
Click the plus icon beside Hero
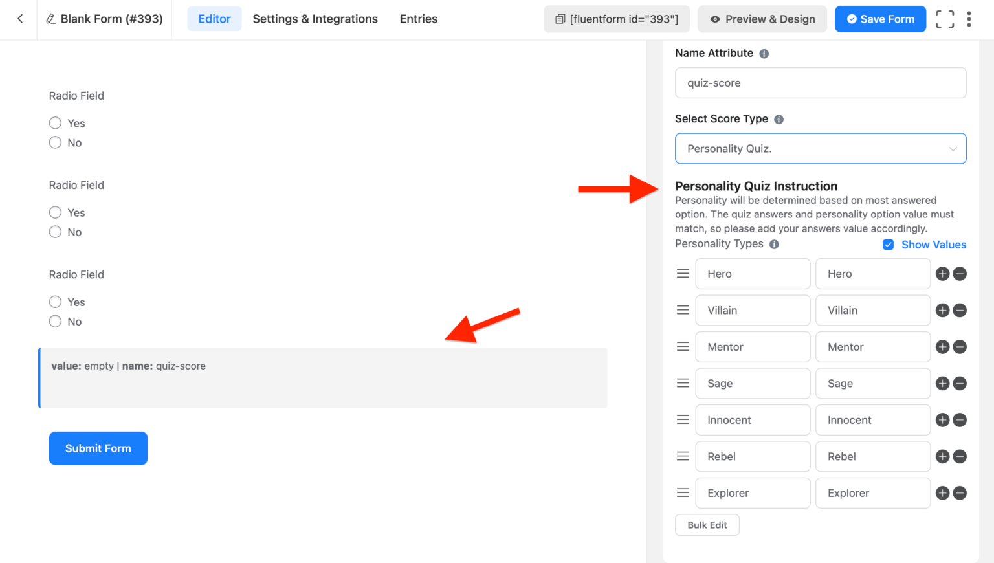[x=942, y=274]
